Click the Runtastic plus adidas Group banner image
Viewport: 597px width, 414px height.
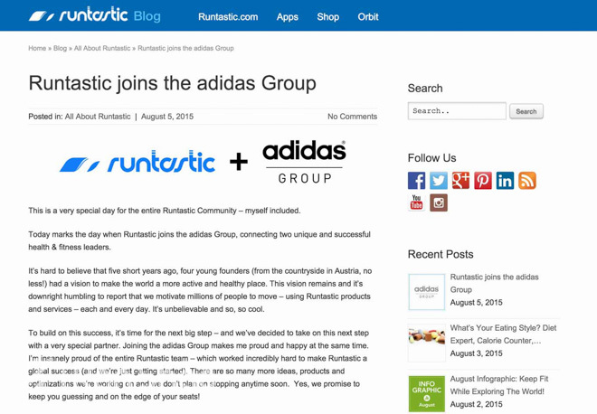click(203, 163)
